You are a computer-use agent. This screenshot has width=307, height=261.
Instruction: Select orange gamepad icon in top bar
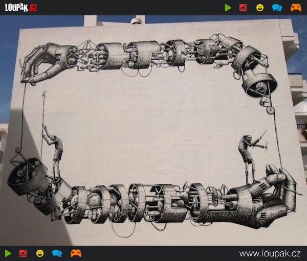tap(296, 8)
